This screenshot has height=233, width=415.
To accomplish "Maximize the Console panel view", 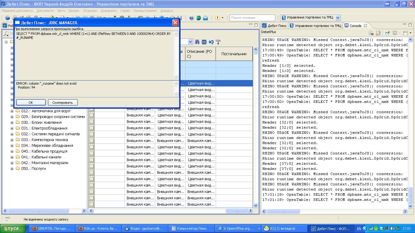I will tap(410, 25).
